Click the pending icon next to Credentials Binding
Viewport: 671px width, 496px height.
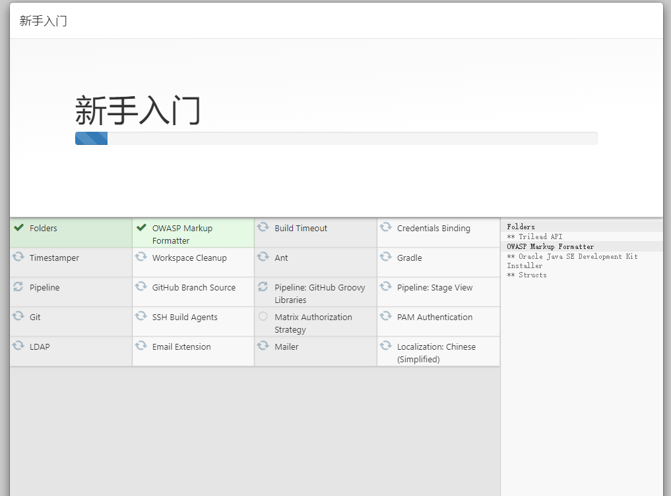[385, 227]
